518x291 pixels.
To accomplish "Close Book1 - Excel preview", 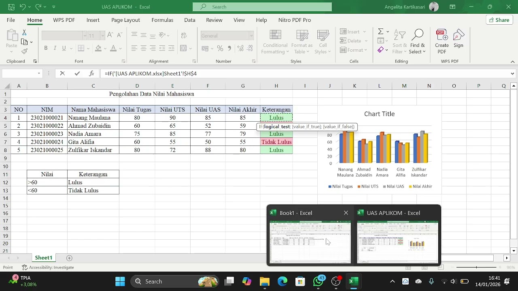I will [346, 213].
